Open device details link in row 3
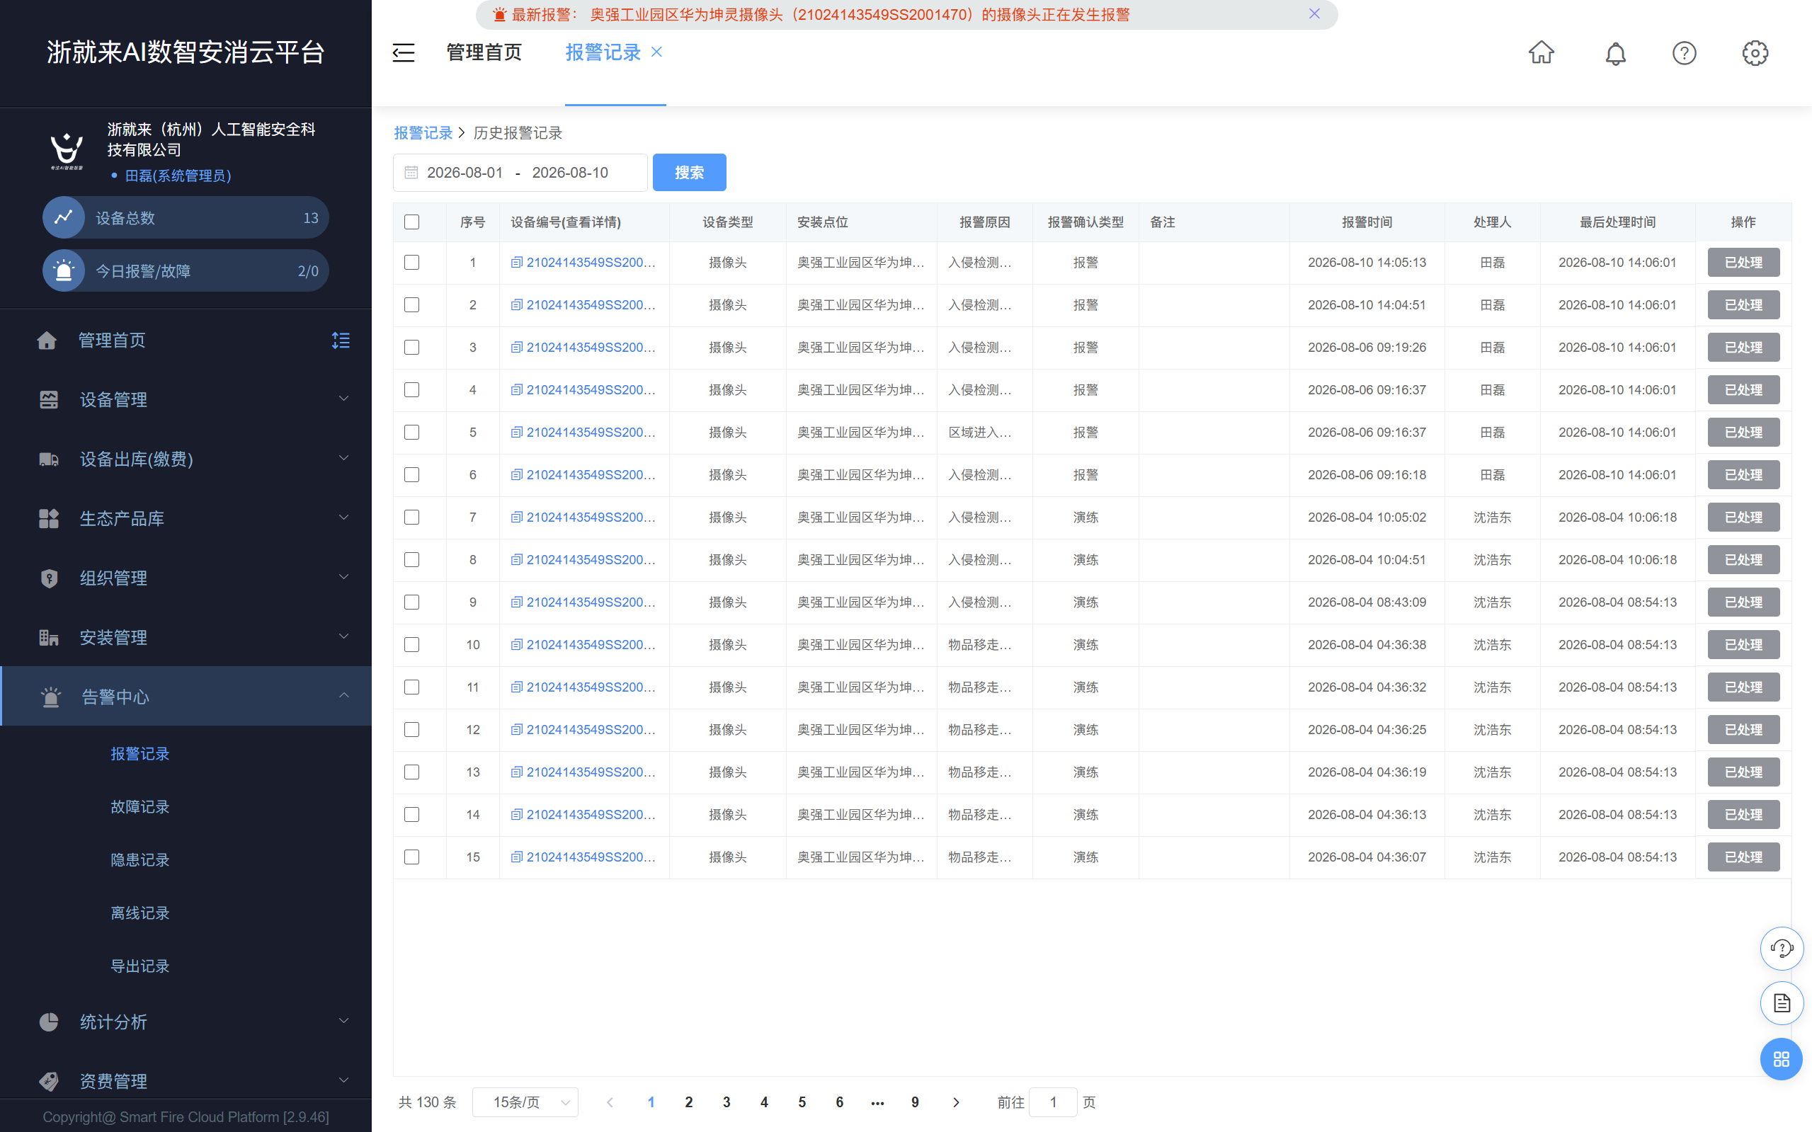This screenshot has height=1132, width=1812. pyautogui.click(x=583, y=348)
